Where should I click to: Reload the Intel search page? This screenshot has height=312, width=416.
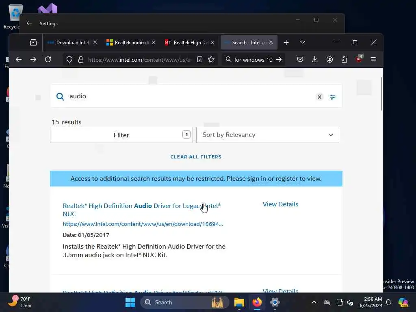click(48, 59)
